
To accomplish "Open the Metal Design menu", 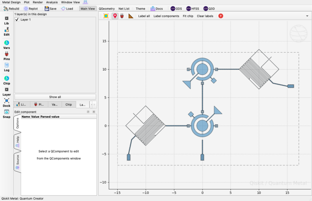I will (x=11, y=2).
